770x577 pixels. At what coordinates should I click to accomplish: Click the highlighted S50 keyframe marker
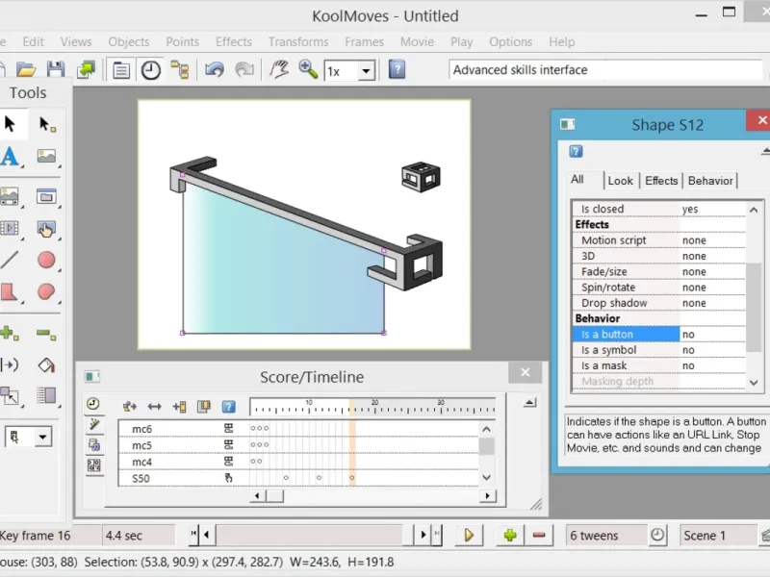[351, 478]
